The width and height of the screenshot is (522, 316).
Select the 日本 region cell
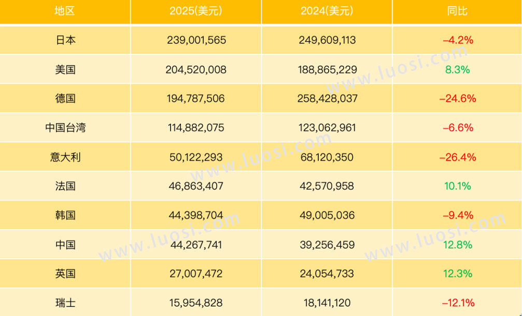[65, 40]
